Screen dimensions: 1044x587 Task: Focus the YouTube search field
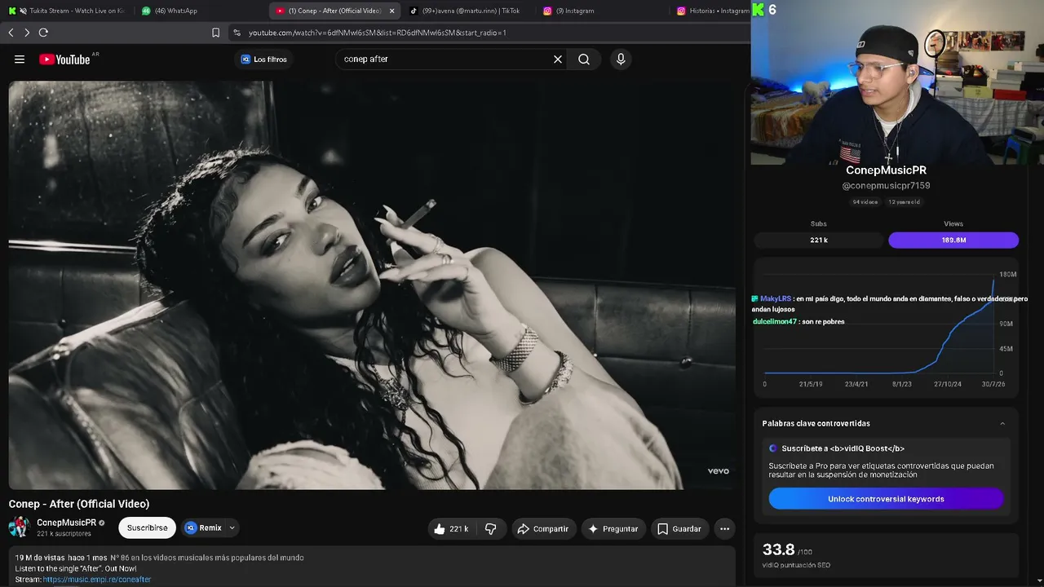[445, 60]
